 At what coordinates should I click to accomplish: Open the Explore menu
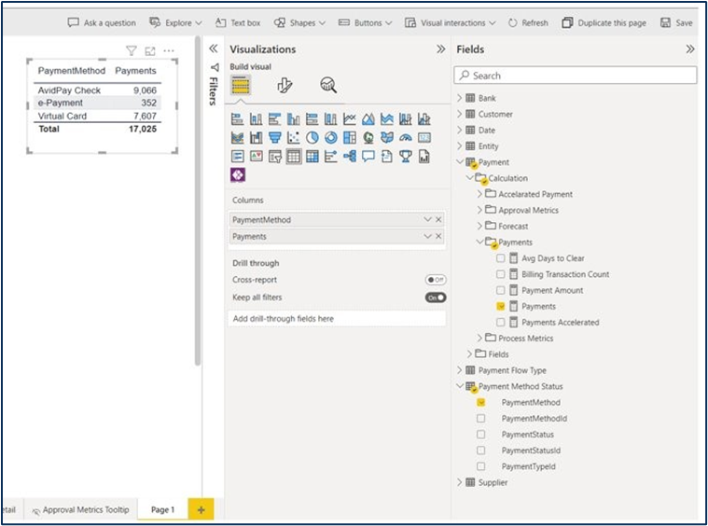pyautogui.click(x=176, y=22)
